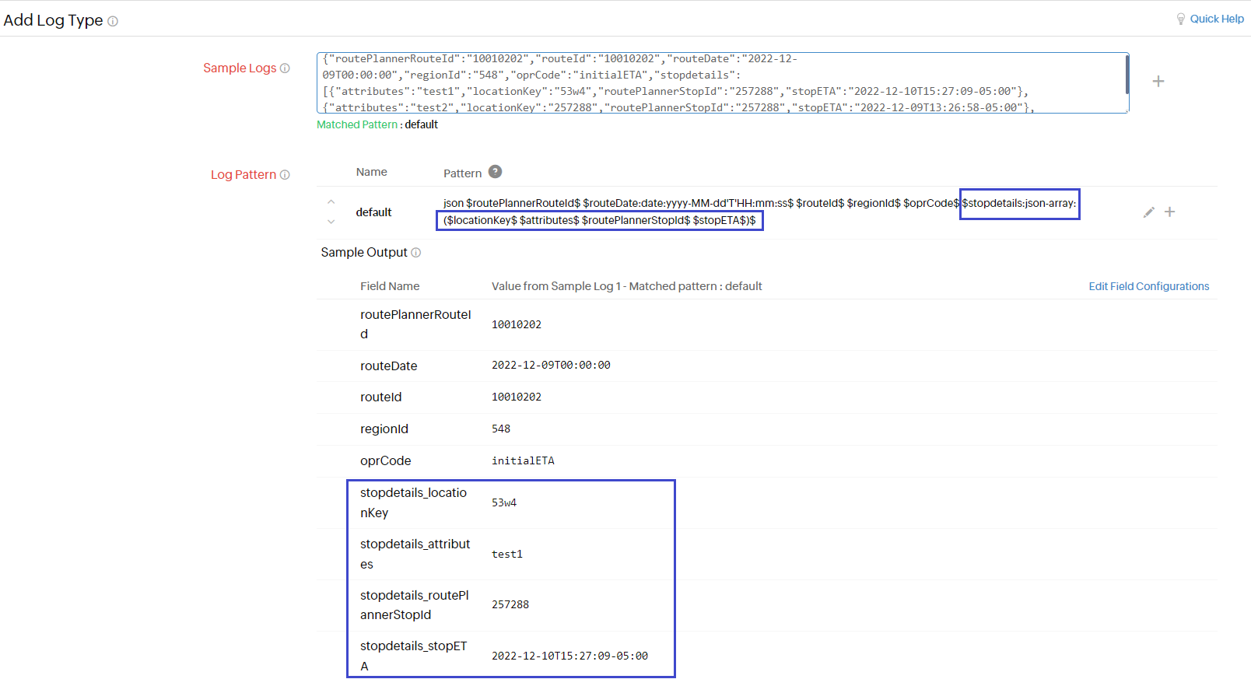Move the default pattern up with the chevron
This screenshot has height=679, width=1251.
click(331, 202)
